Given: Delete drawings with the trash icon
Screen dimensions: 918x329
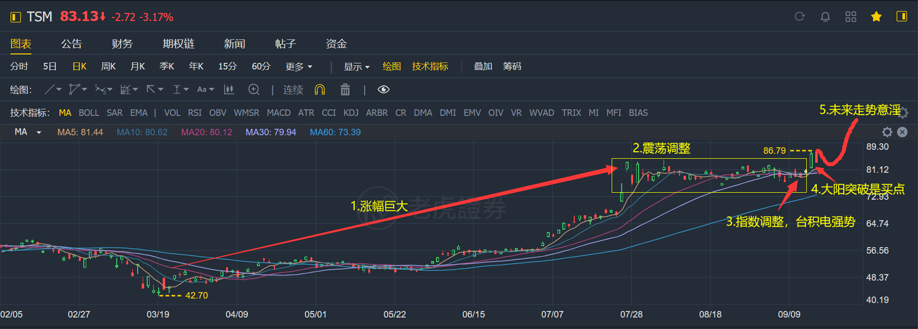Looking at the screenshot, I should (345, 90).
